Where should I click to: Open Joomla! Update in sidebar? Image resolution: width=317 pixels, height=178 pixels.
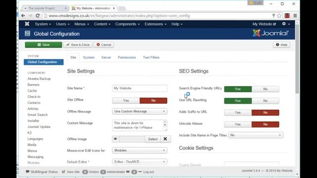pos(39,127)
